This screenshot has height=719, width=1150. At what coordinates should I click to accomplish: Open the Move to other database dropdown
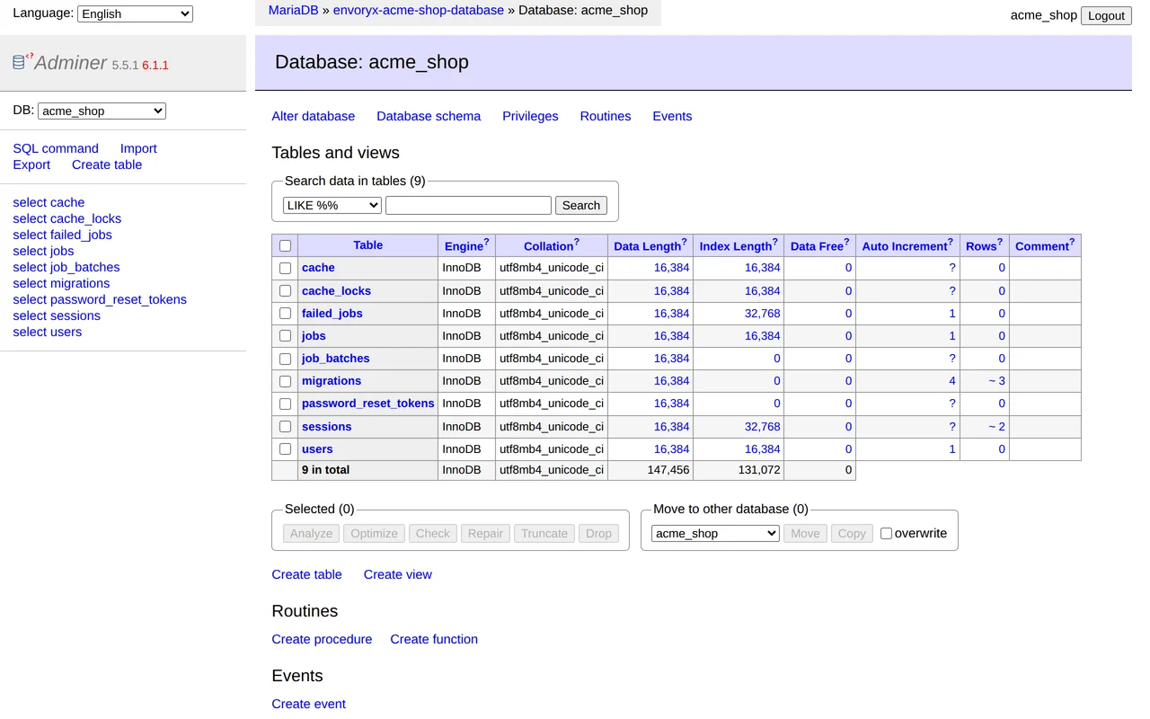pos(715,534)
